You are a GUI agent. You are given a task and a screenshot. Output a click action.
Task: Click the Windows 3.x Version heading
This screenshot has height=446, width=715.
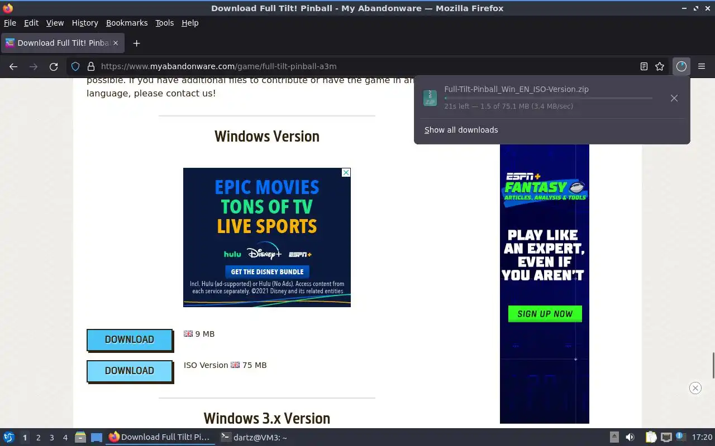(x=267, y=418)
